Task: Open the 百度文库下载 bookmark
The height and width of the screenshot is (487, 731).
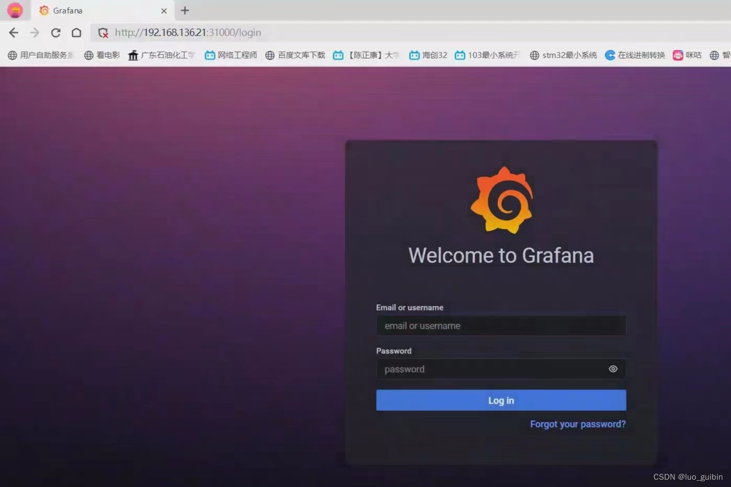Action: pyautogui.click(x=295, y=55)
